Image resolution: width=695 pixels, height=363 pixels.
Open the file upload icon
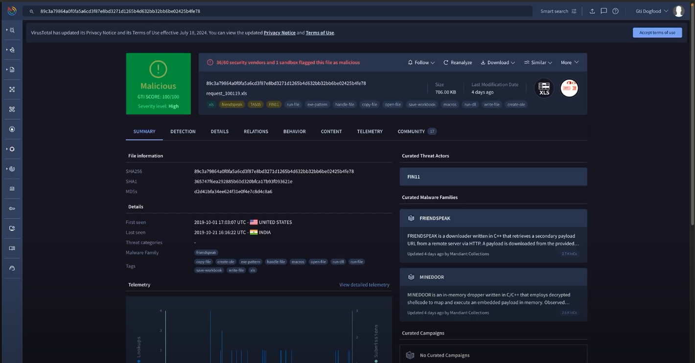[x=592, y=11]
